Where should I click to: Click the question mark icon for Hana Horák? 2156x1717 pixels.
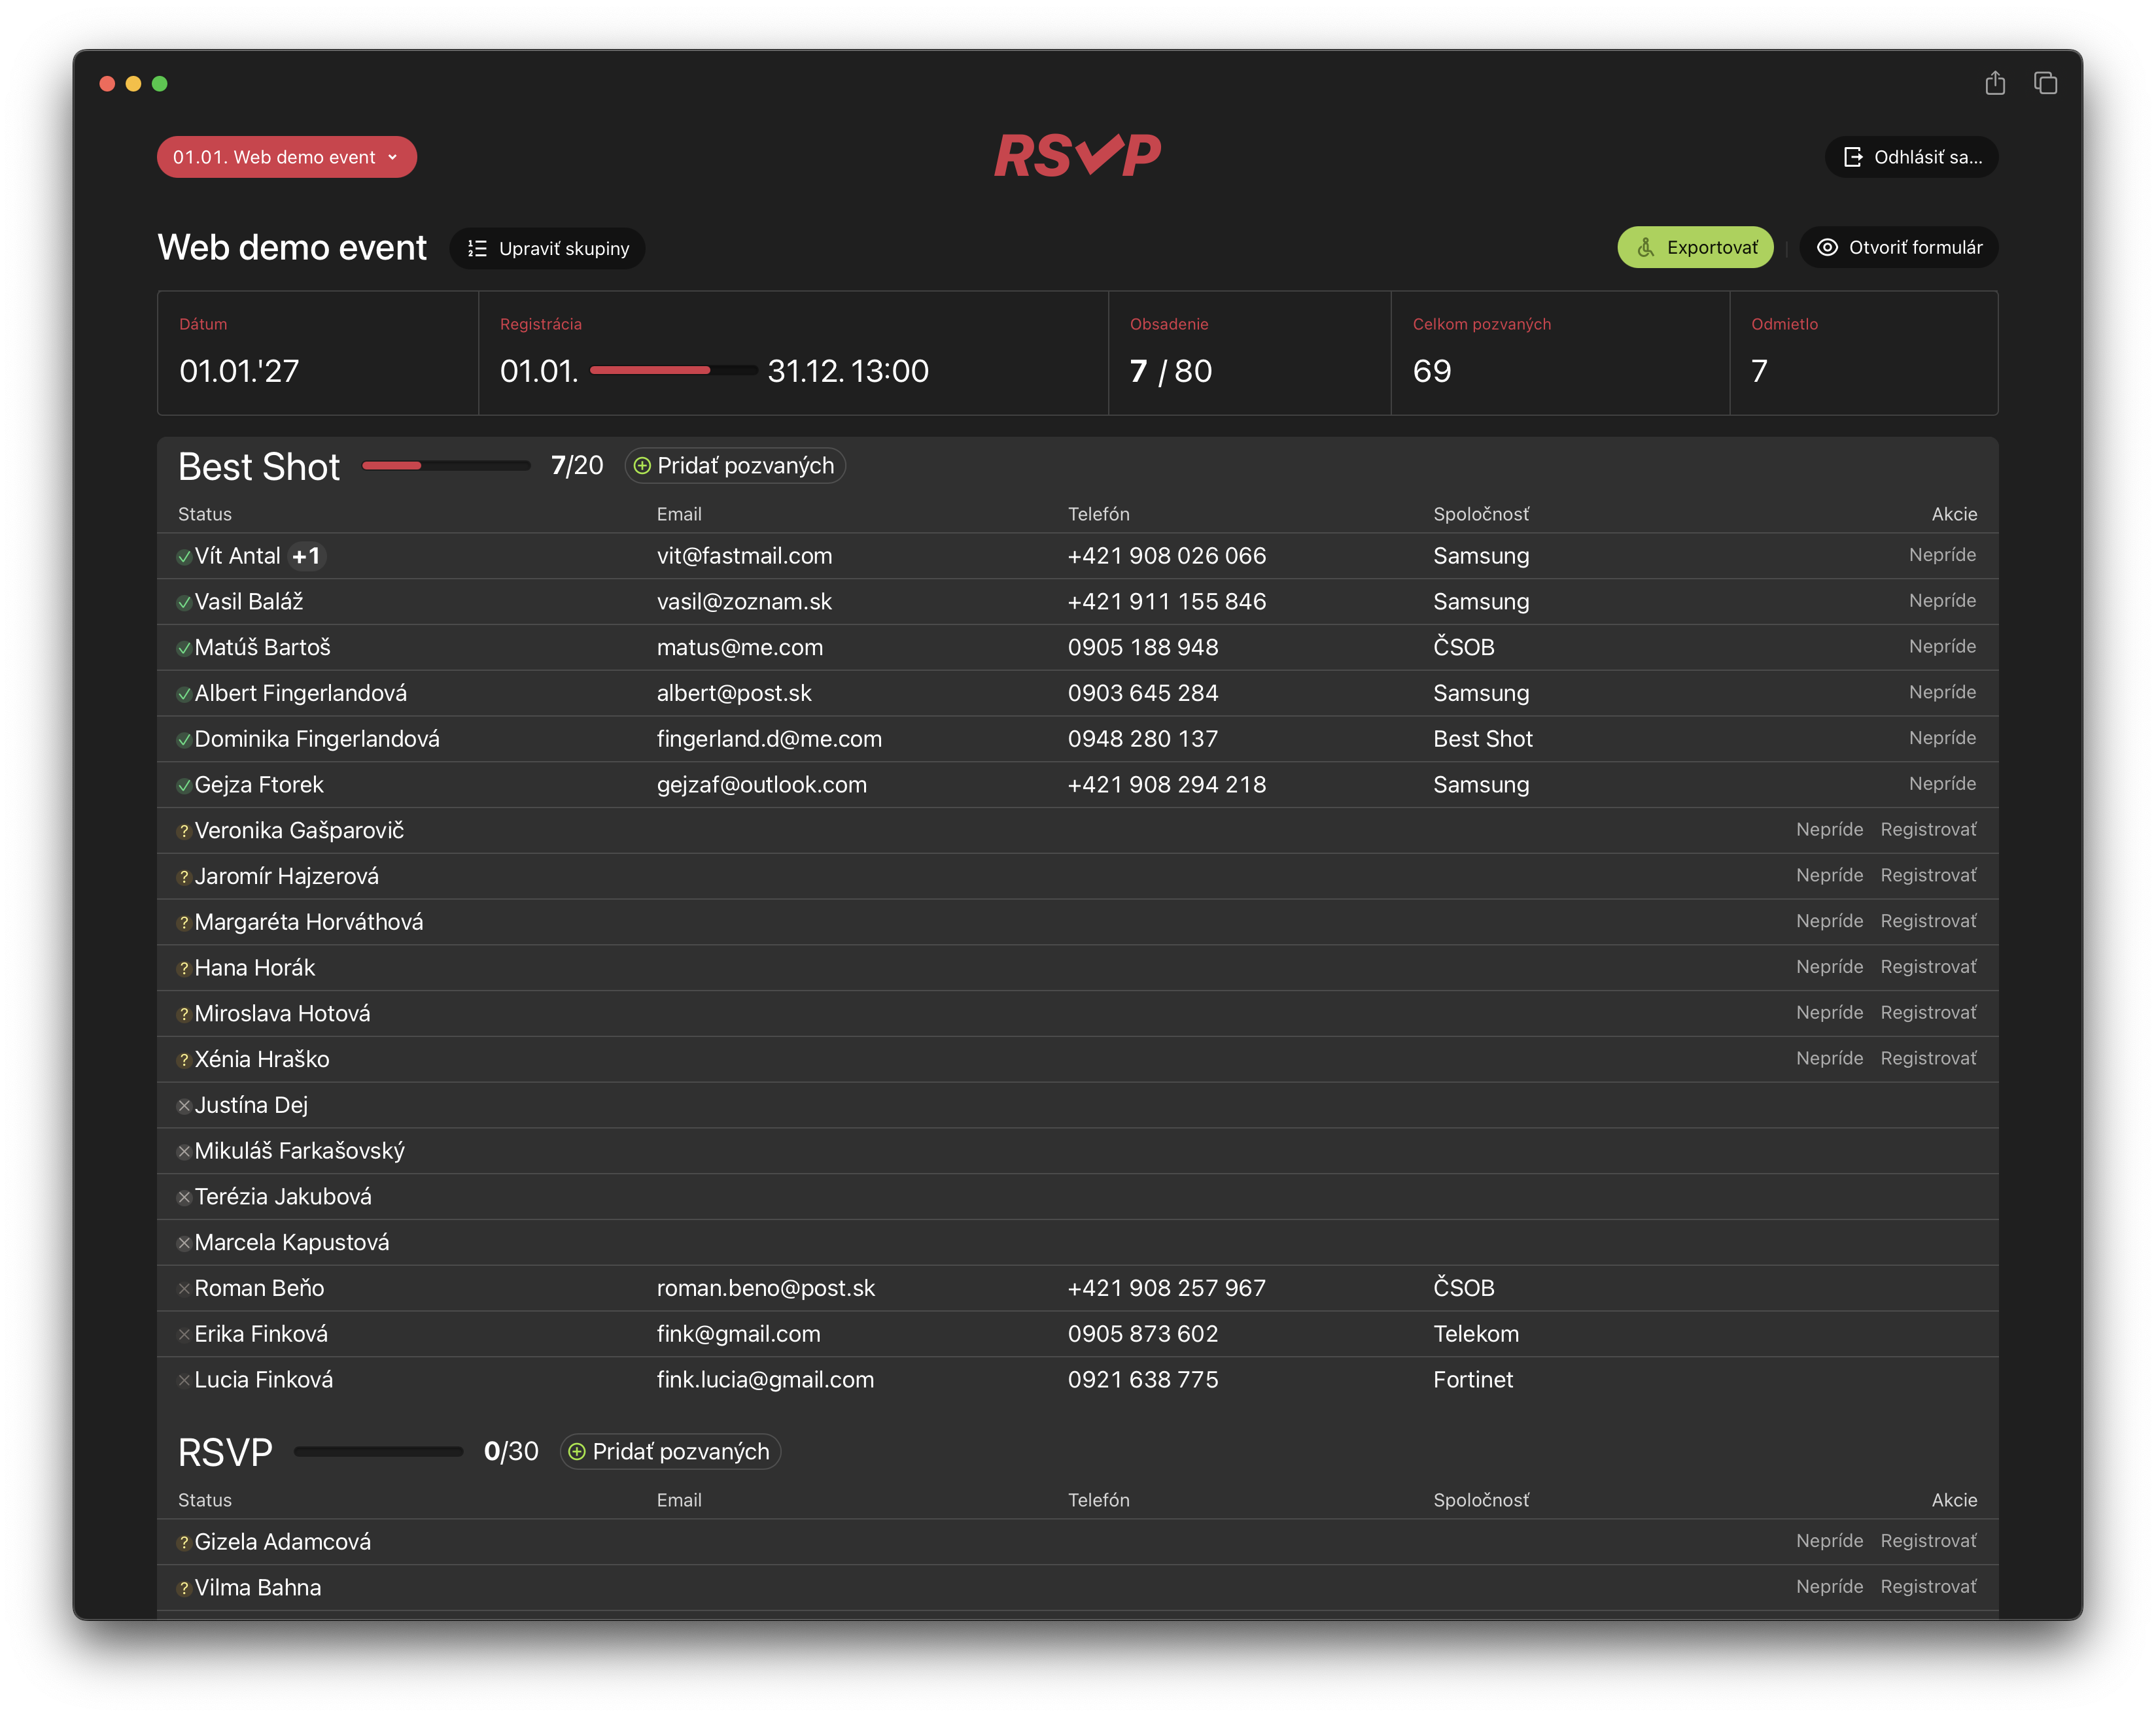tap(184, 968)
